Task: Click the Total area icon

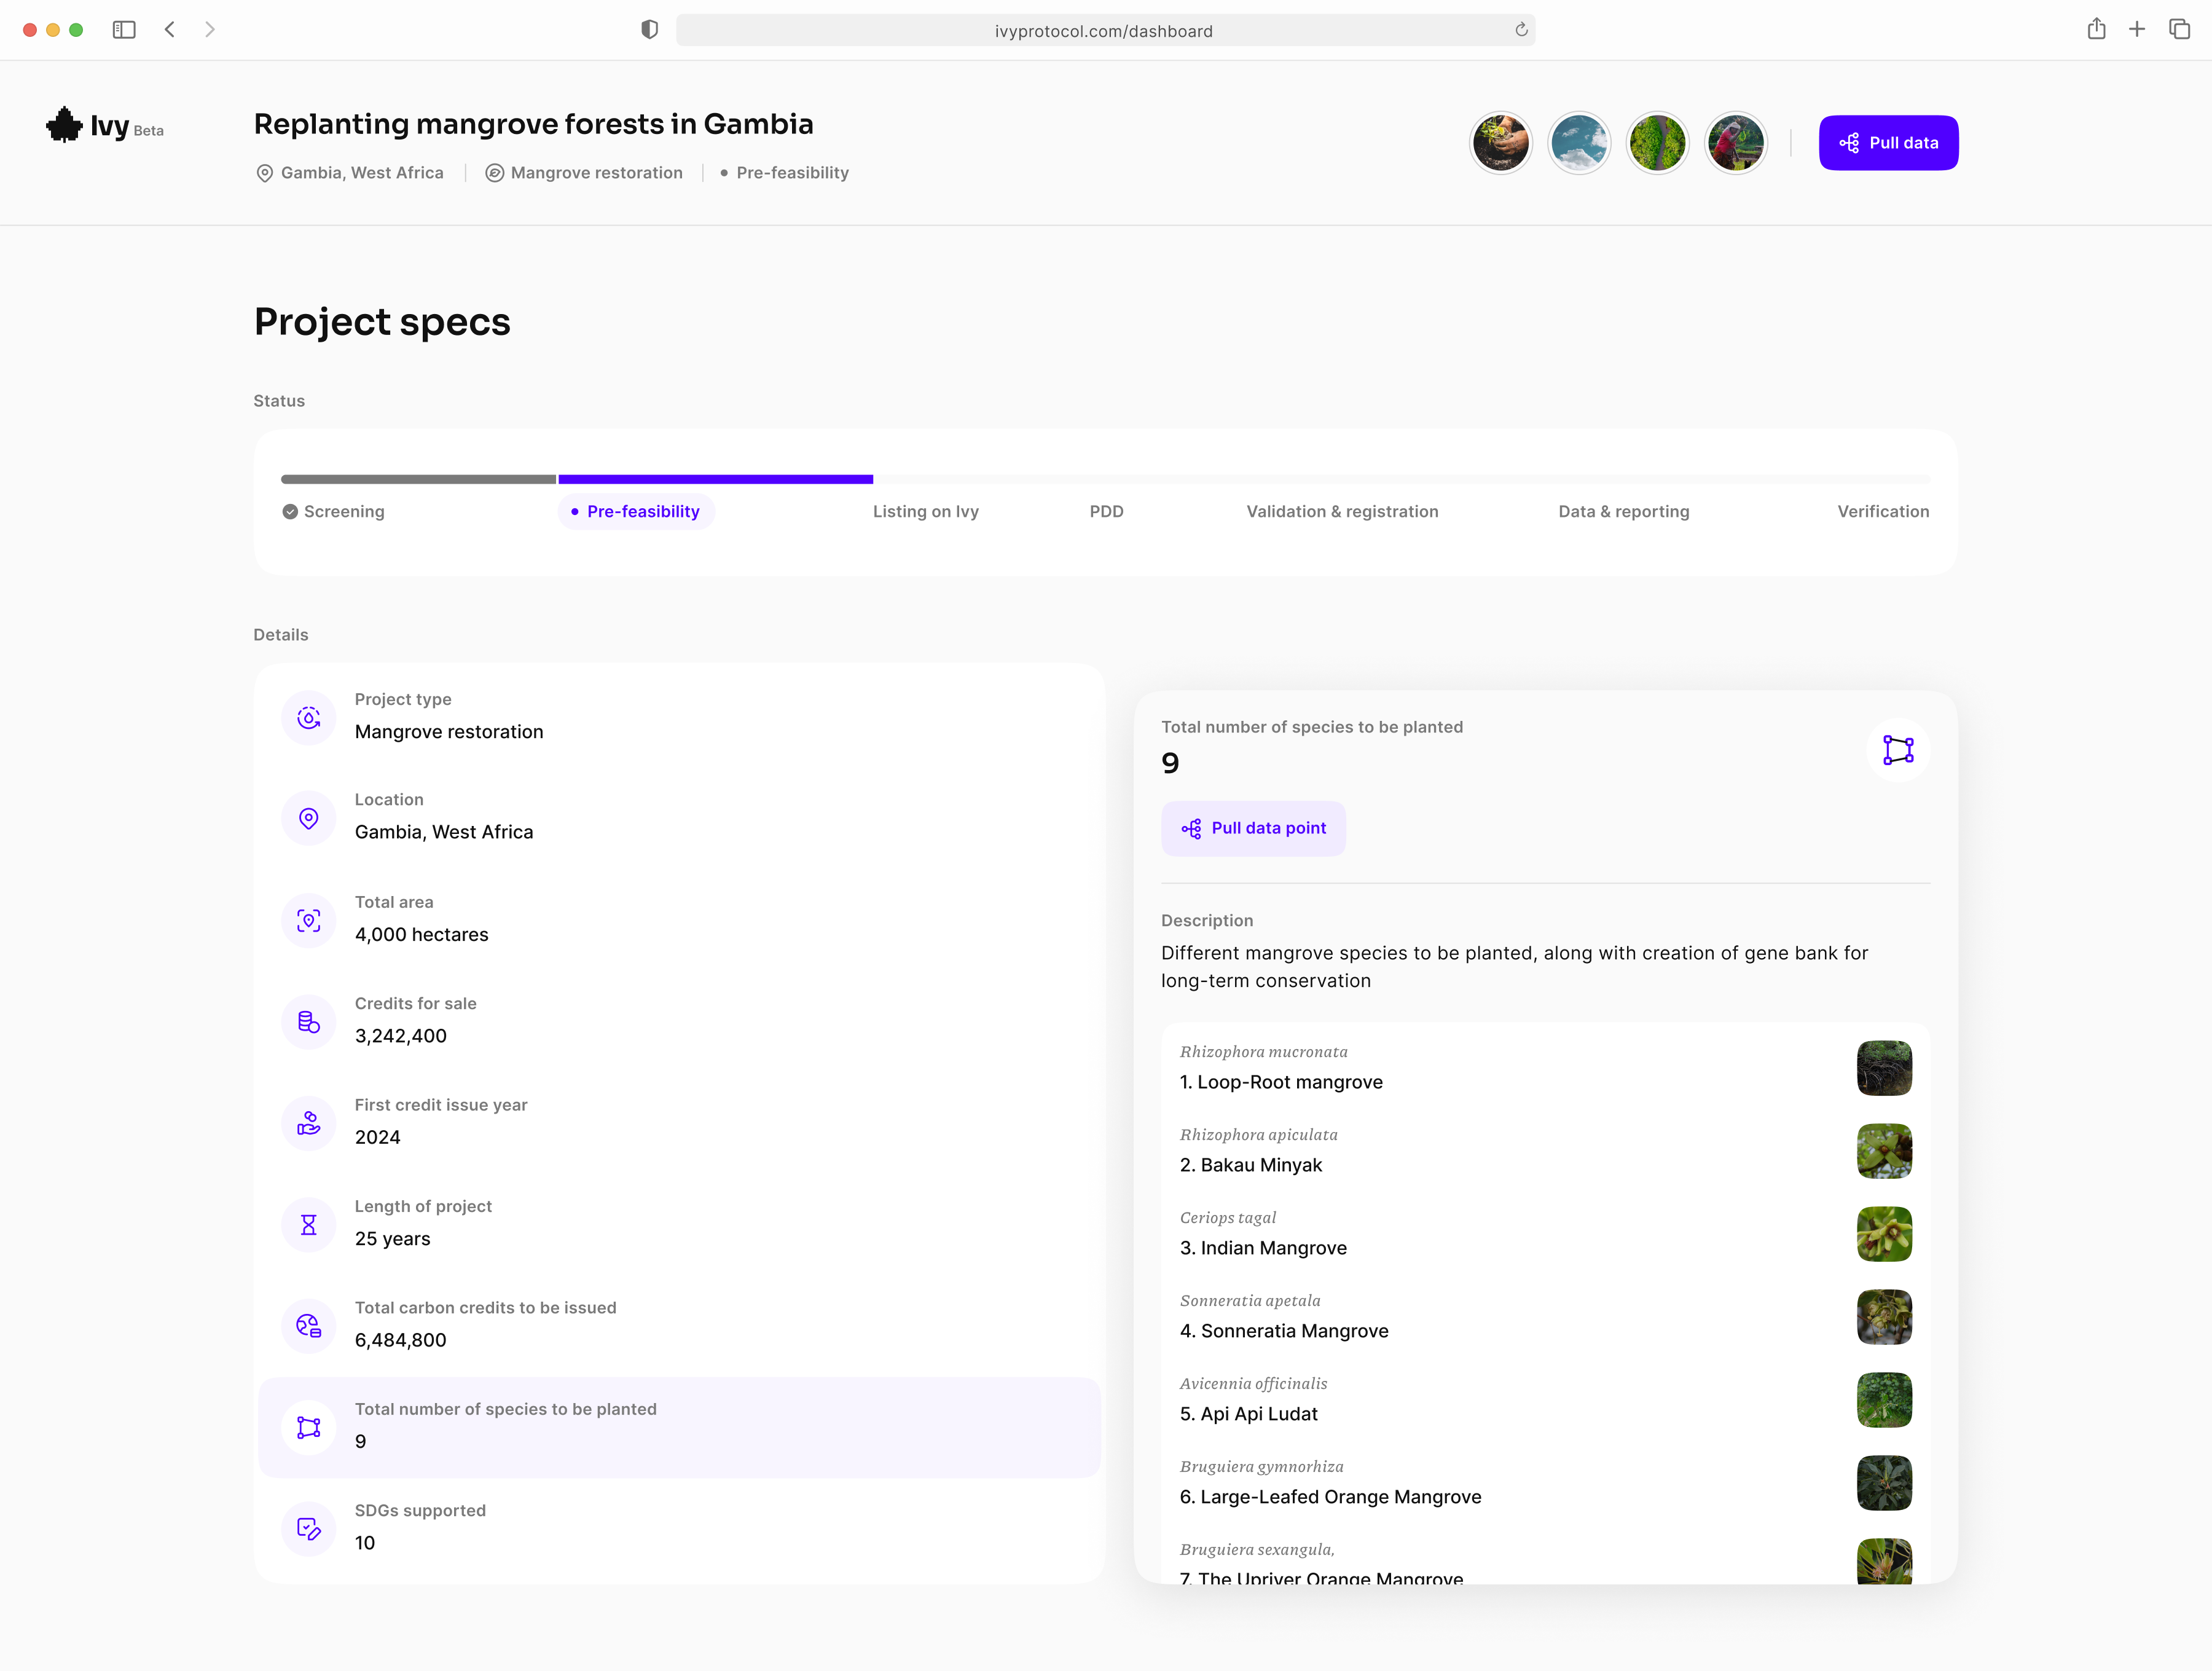Action: [x=308, y=919]
